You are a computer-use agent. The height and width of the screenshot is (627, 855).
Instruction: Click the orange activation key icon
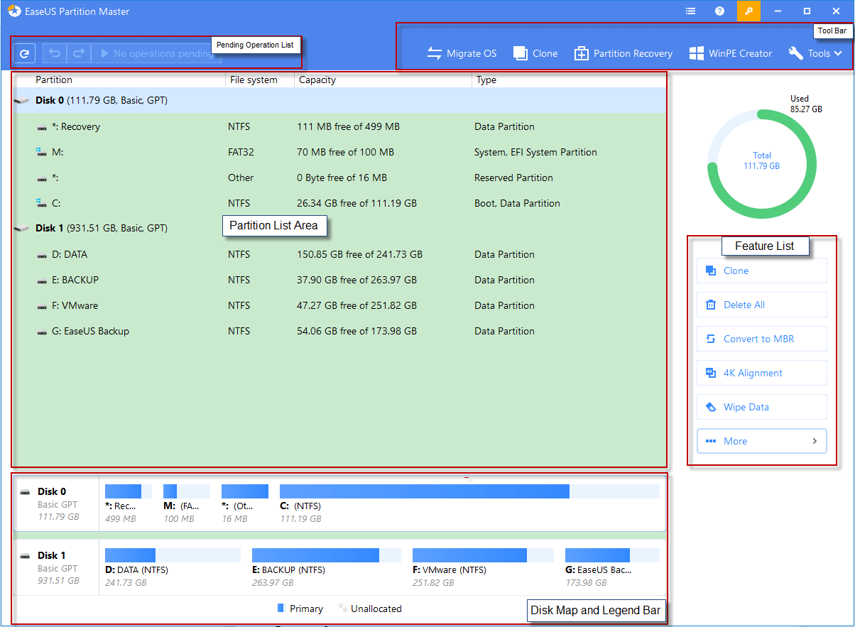[748, 11]
